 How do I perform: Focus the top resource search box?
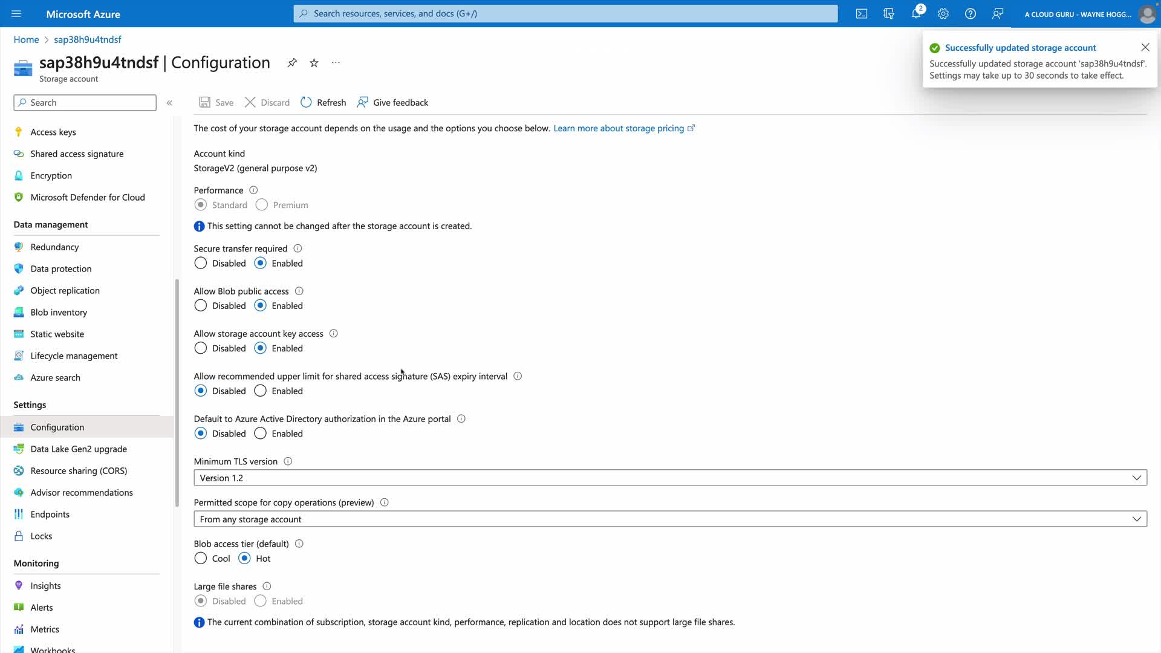click(x=565, y=13)
